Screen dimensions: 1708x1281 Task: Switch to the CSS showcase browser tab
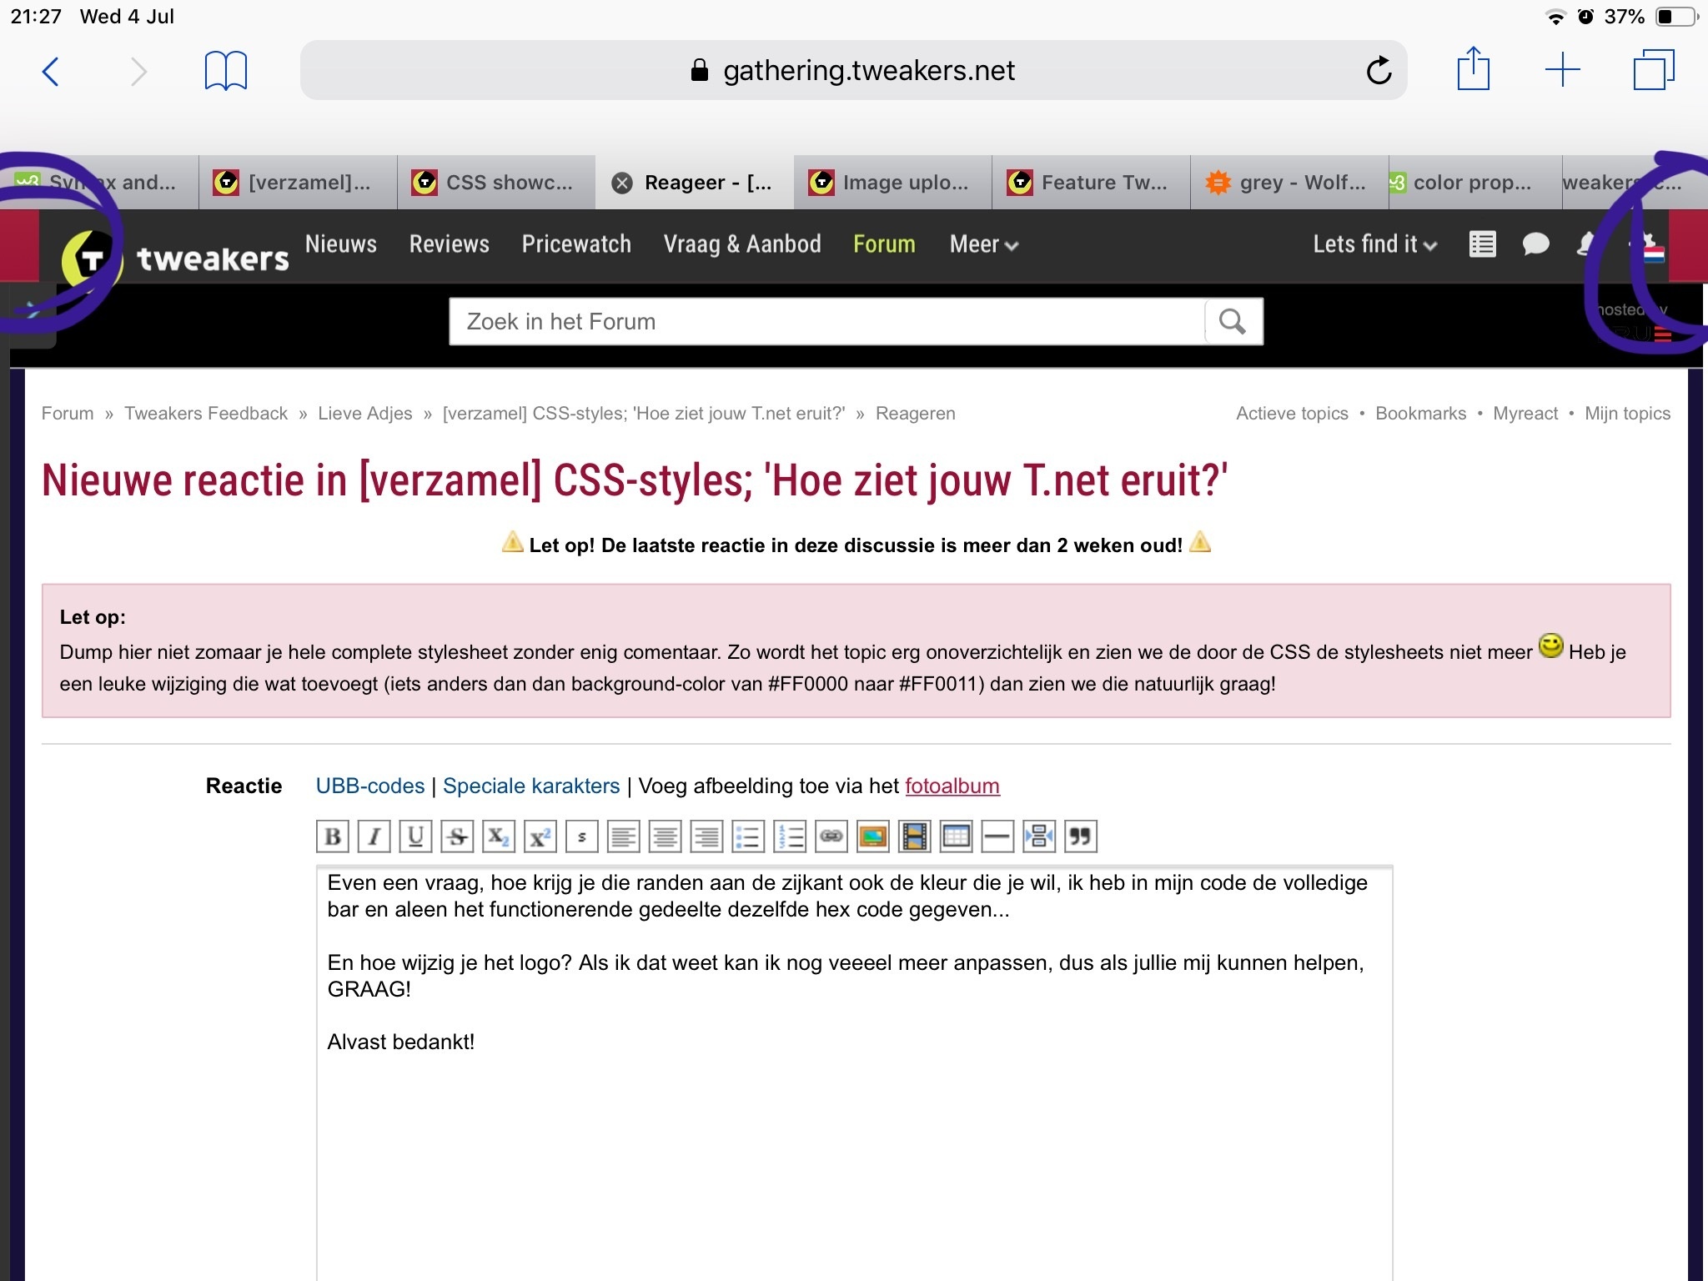[496, 183]
